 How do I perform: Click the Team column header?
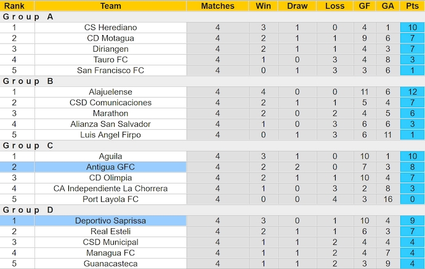[x=111, y=6]
